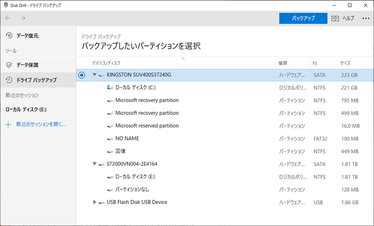The width and height of the screenshot is (374, 226).
Task: Sort by FS column header
Action: [324, 63]
